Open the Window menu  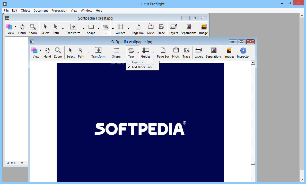point(86,11)
